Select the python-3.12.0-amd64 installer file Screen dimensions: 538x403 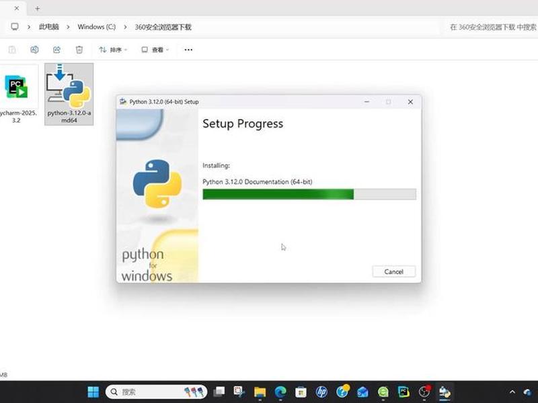coord(69,94)
